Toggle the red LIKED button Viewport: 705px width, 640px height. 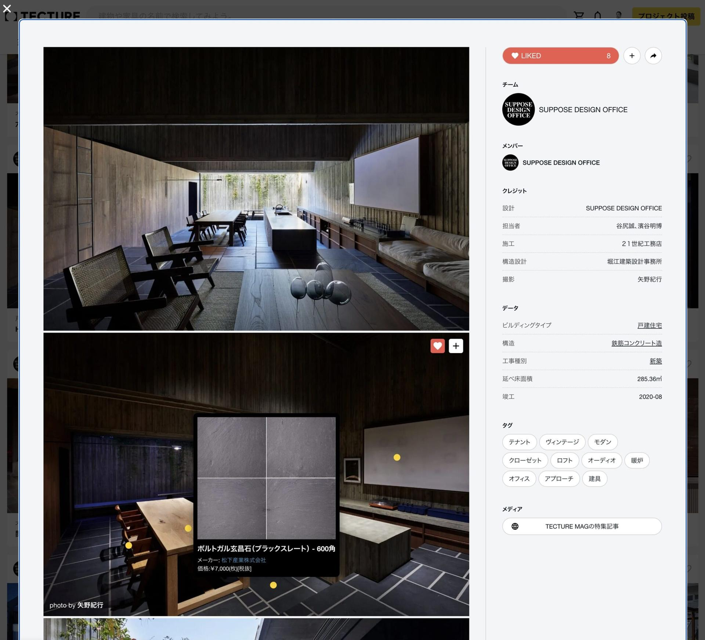[x=560, y=56]
